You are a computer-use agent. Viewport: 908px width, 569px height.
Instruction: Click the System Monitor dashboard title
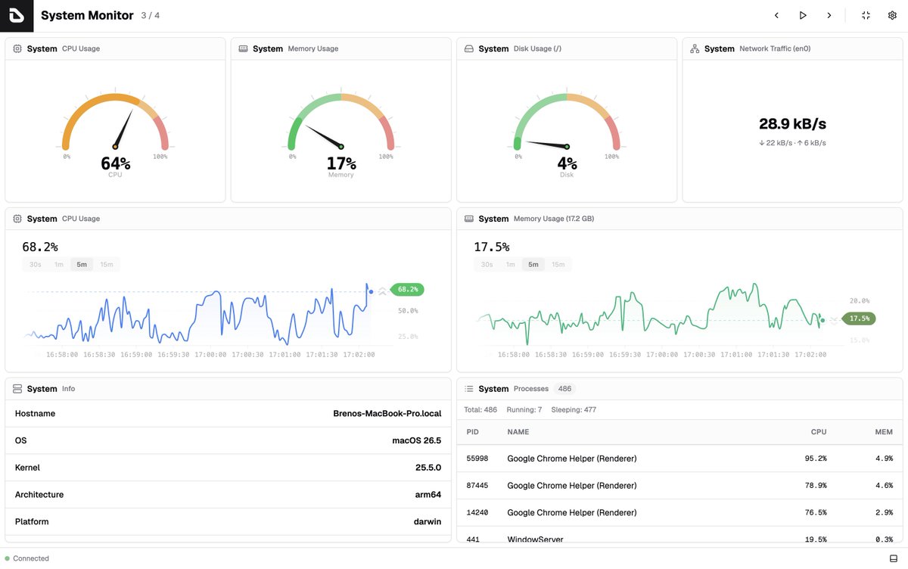point(87,15)
